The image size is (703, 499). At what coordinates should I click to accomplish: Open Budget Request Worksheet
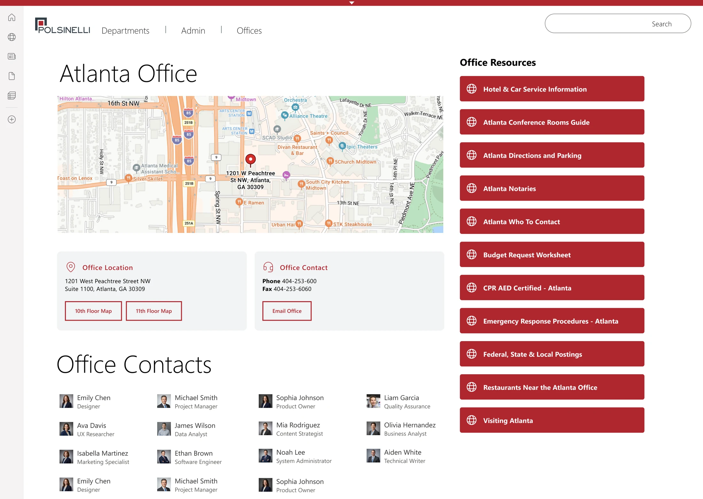[552, 255]
